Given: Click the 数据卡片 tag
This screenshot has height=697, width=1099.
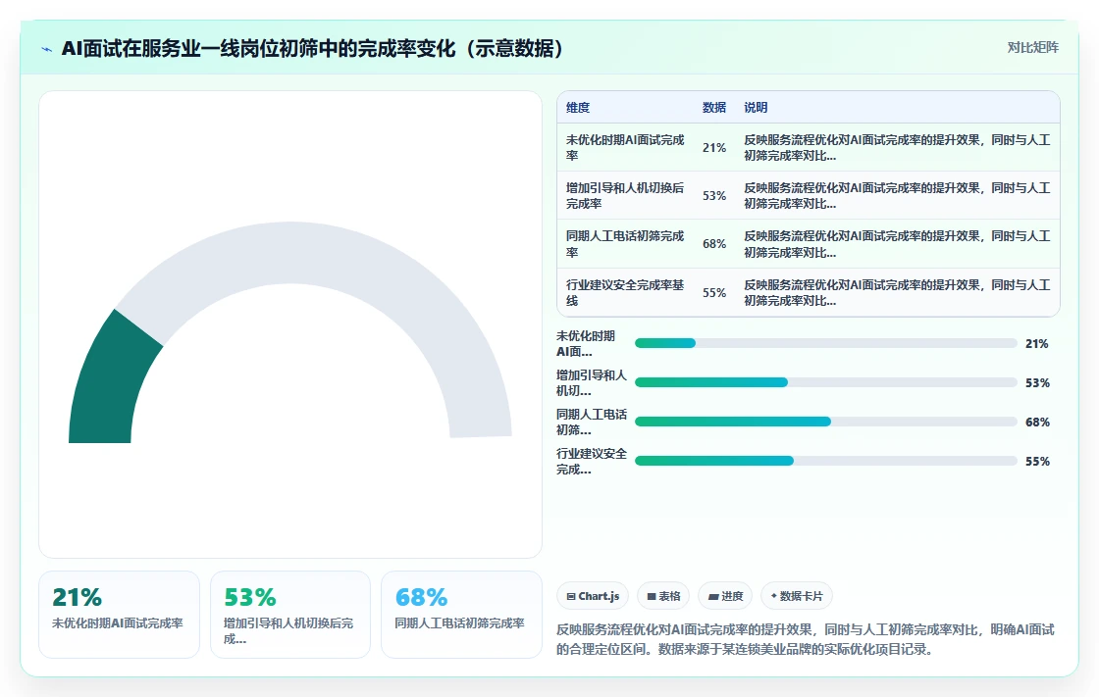Looking at the screenshot, I should pos(796,596).
